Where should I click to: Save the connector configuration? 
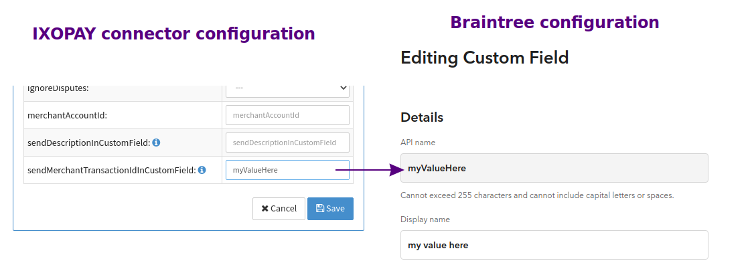coord(330,208)
